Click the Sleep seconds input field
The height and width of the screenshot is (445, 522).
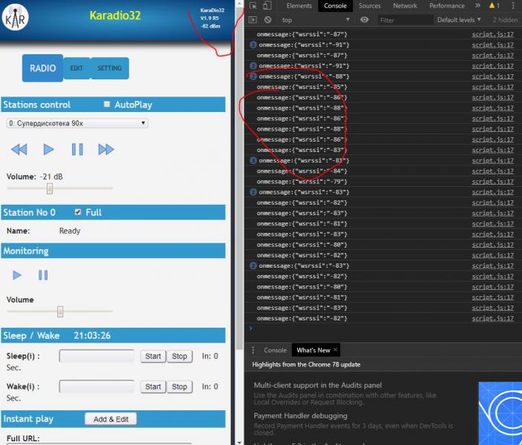click(97, 356)
